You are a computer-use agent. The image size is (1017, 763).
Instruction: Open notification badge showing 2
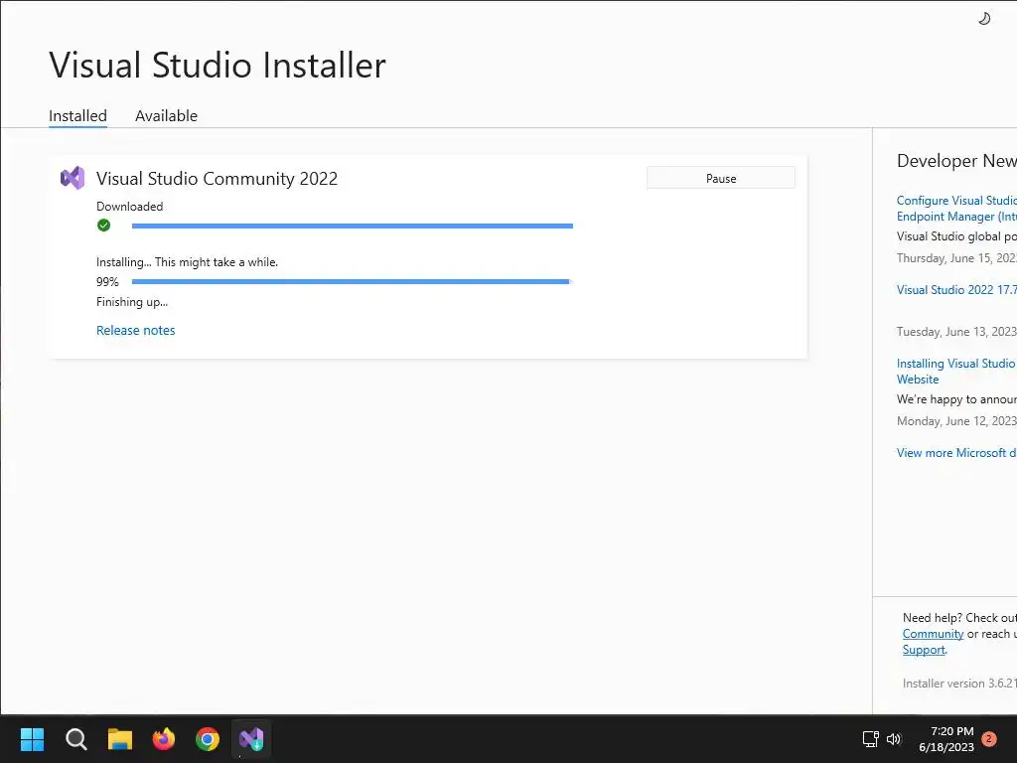989,739
